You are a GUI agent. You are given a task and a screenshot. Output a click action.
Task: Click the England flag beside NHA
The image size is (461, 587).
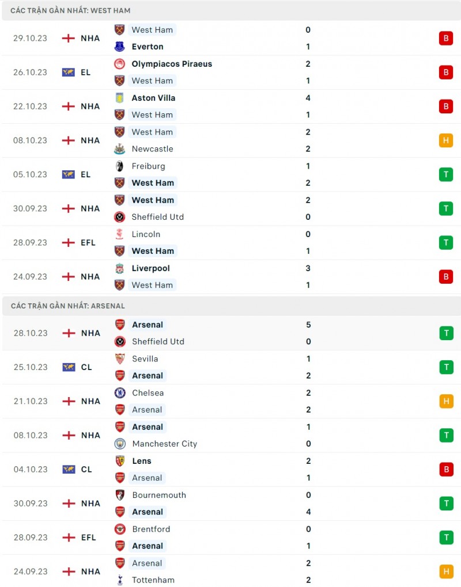click(x=69, y=38)
